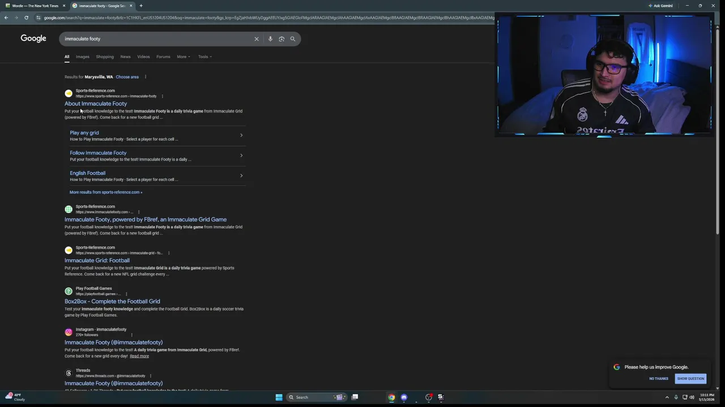Viewport: 725px width, 407px height.
Task: Click the Windows taskbar Search box
Action: click(315, 397)
